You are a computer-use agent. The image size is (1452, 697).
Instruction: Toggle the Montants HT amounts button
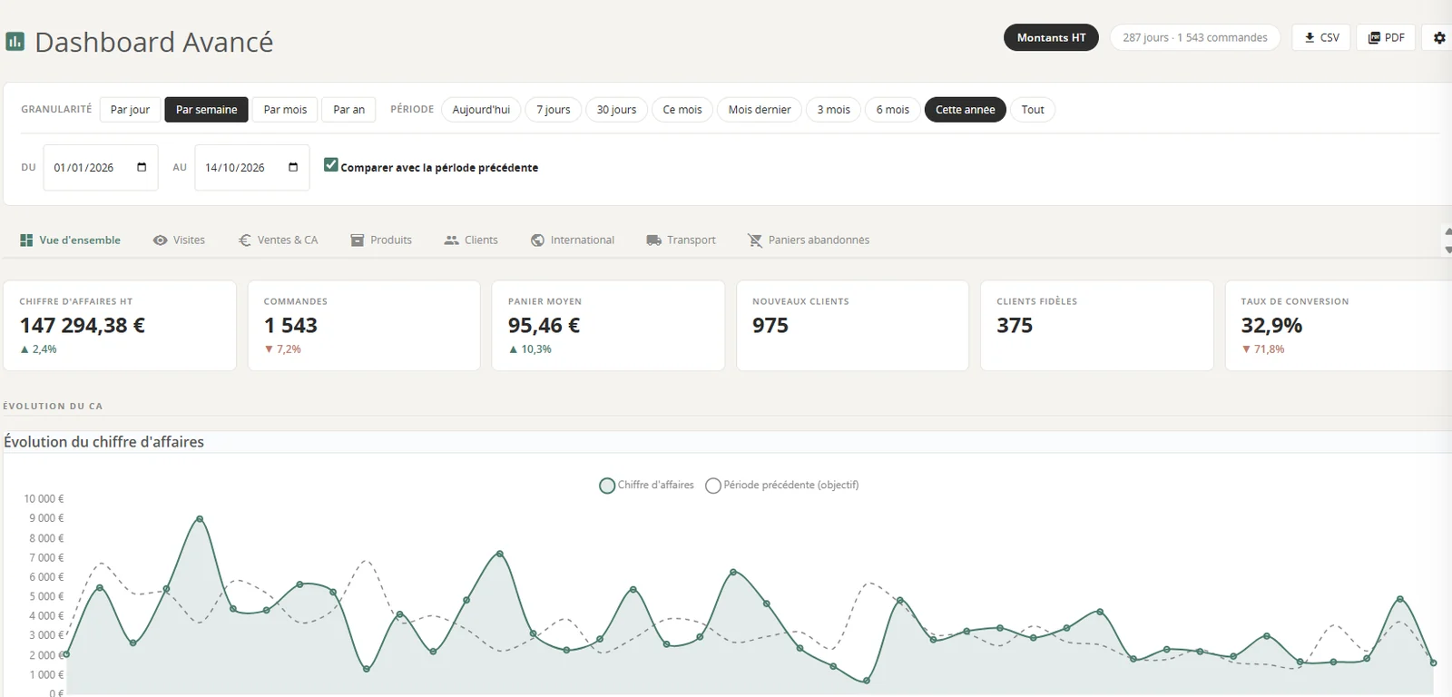[x=1051, y=38]
